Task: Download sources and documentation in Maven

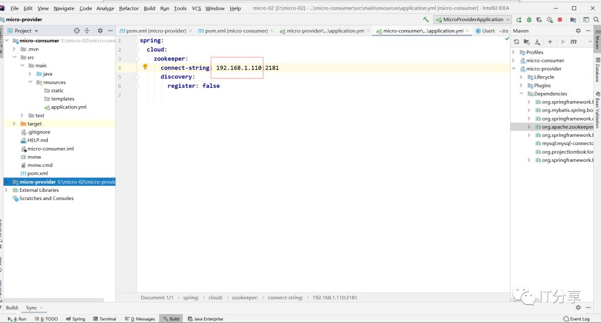Action: click(x=538, y=42)
